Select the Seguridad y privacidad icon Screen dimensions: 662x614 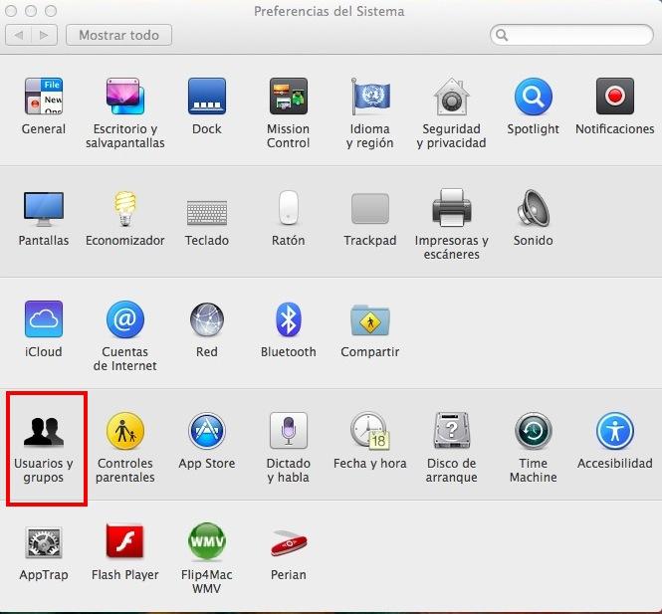(x=451, y=98)
